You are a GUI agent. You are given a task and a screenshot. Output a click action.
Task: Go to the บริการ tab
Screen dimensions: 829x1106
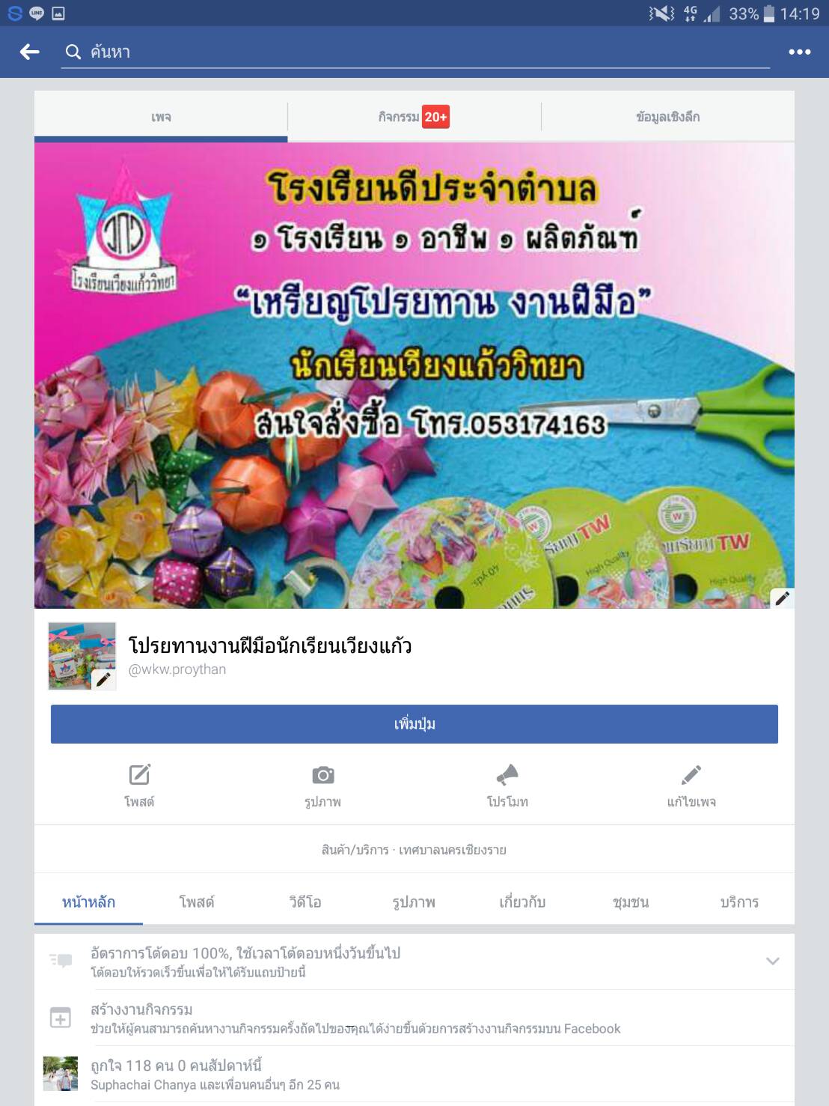739,902
